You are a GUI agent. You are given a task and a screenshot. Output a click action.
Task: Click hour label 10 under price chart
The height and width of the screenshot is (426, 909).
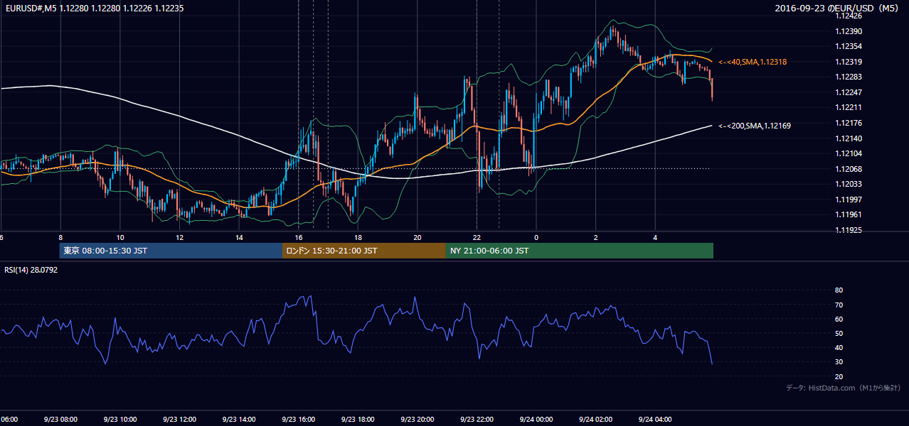120,238
